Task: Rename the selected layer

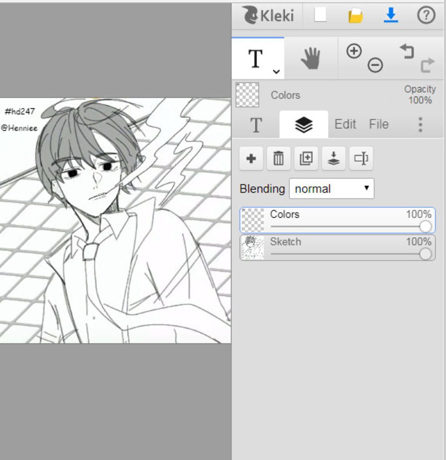Action: coord(361,159)
